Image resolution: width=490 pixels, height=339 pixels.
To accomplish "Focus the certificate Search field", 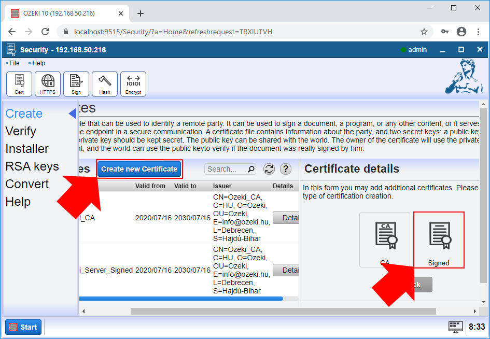I will pyautogui.click(x=230, y=169).
